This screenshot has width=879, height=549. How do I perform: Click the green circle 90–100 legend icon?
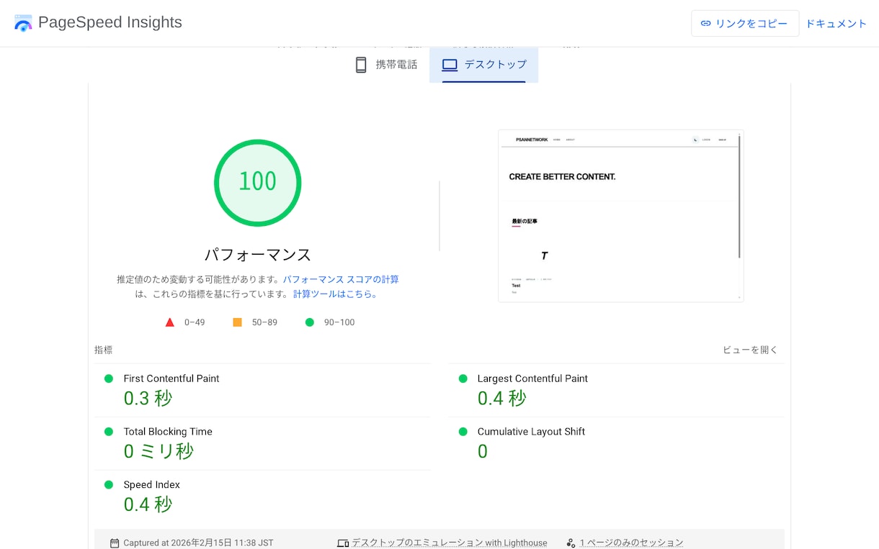(x=309, y=322)
